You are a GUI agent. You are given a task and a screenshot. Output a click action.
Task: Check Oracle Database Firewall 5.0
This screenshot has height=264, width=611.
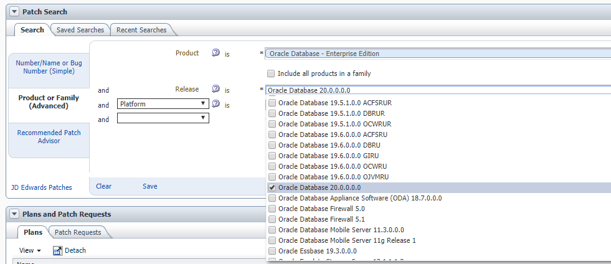coord(272,209)
